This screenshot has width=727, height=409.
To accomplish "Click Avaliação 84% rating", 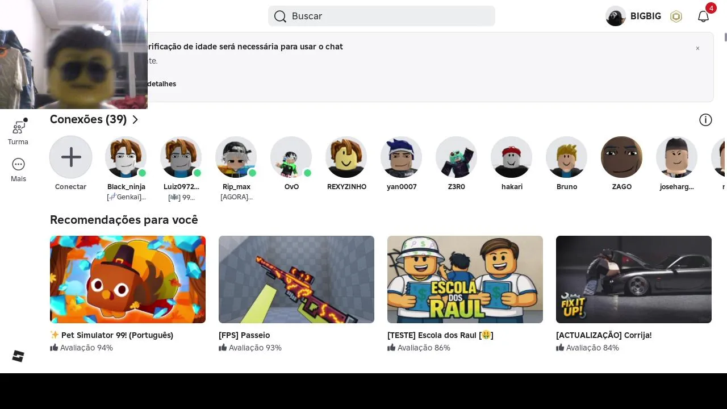I will pos(587,348).
